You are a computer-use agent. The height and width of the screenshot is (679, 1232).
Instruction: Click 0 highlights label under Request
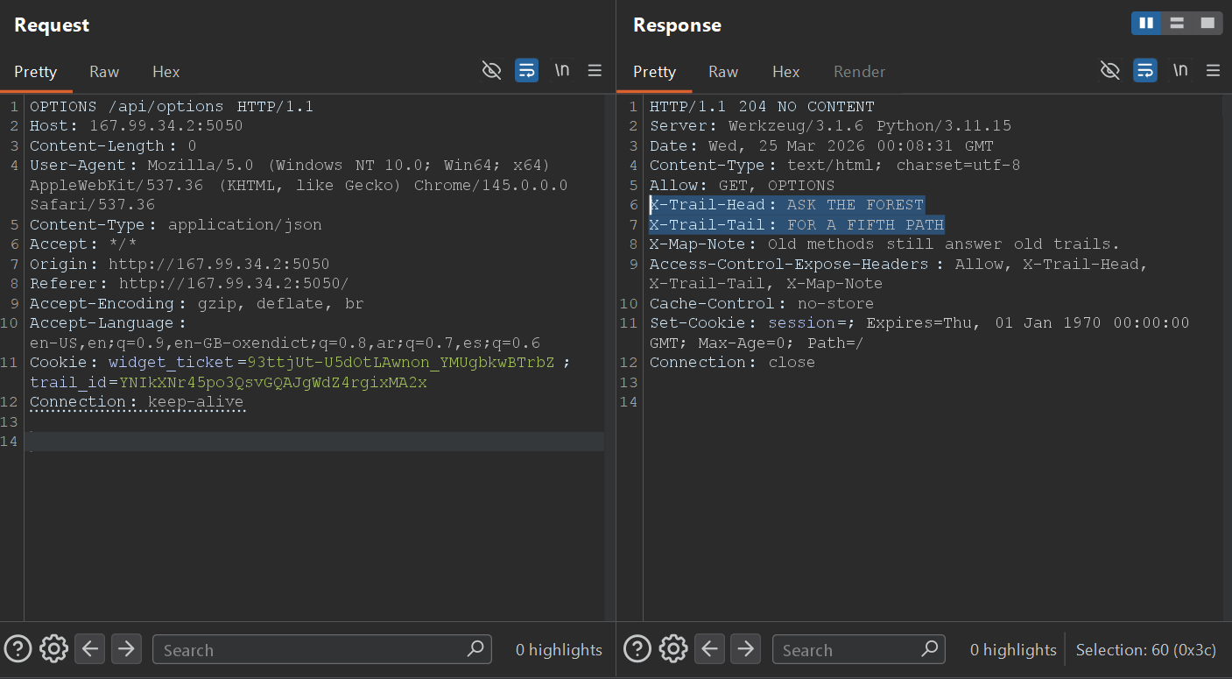coord(559,650)
